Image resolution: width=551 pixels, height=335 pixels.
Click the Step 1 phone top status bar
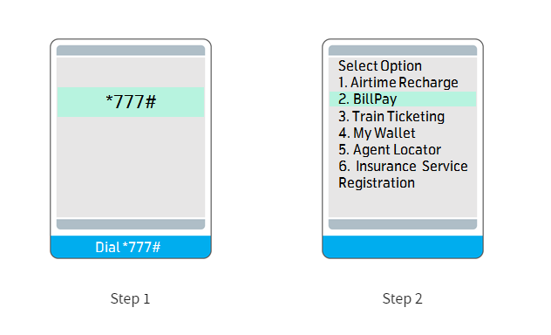pyautogui.click(x=131, y=51)
